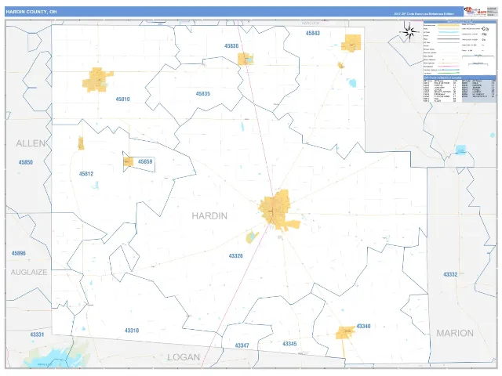The image size is (502, 376).
Task: Click the HARDIN county label
Action: (x=209, y=216)
